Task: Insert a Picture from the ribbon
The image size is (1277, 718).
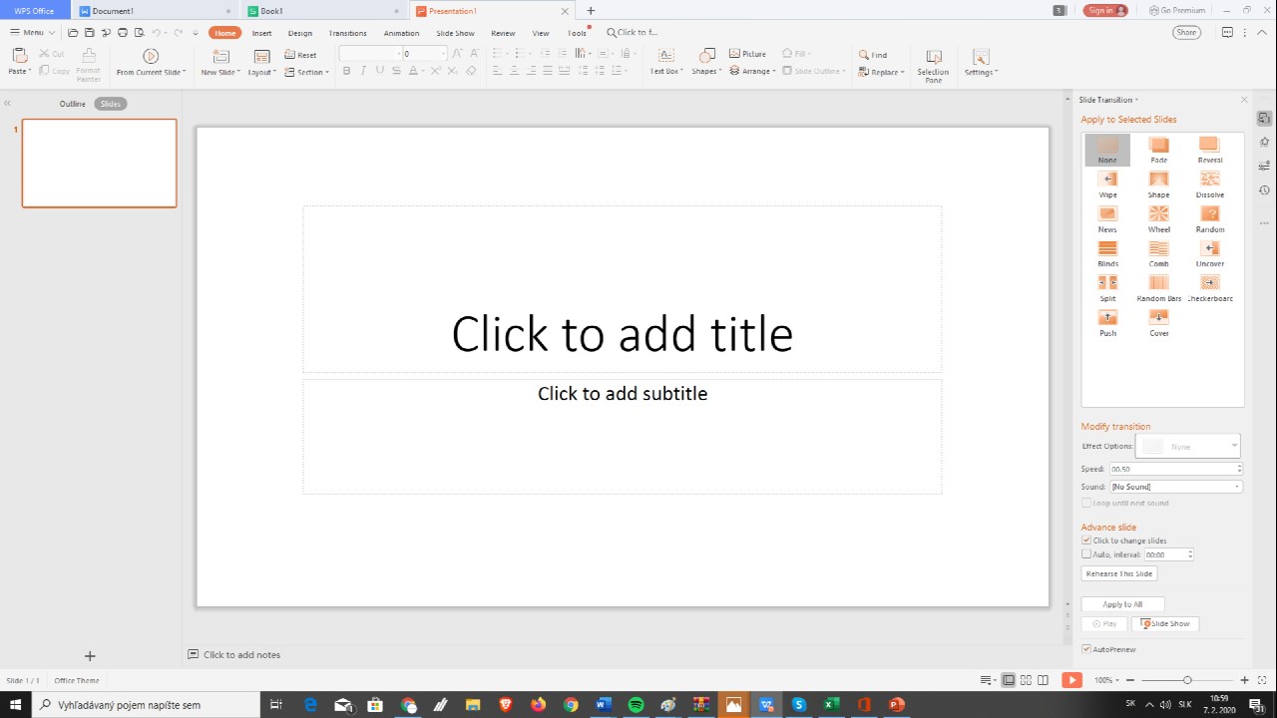Action: (747, 54)
